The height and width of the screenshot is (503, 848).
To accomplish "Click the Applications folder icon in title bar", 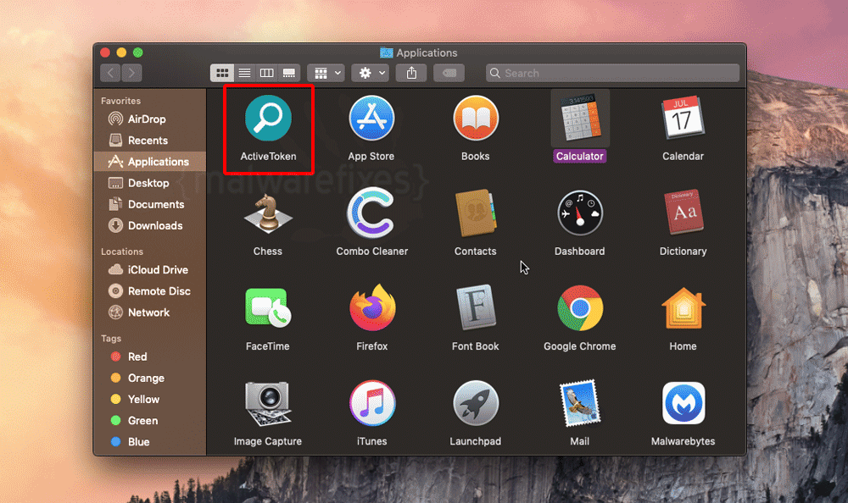I will (386, 53).
